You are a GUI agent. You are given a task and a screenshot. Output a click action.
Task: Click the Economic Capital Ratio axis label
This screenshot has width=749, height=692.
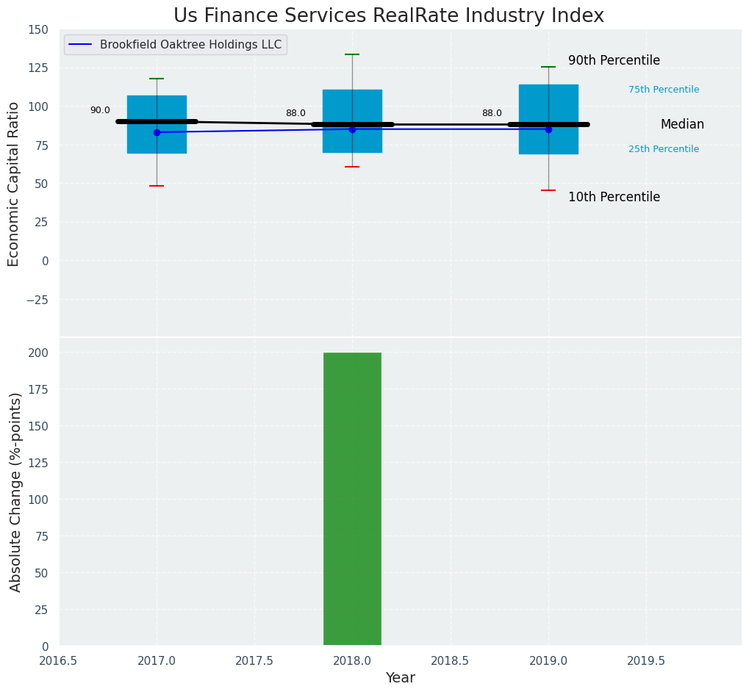[x=14, y=184]
